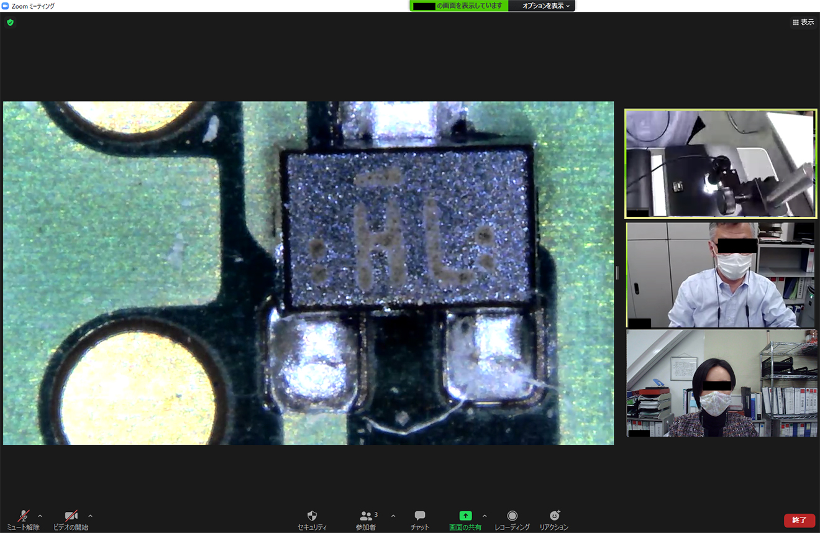Open リアクション emoji reactions
820x533 pixels.
coord(554,519)
